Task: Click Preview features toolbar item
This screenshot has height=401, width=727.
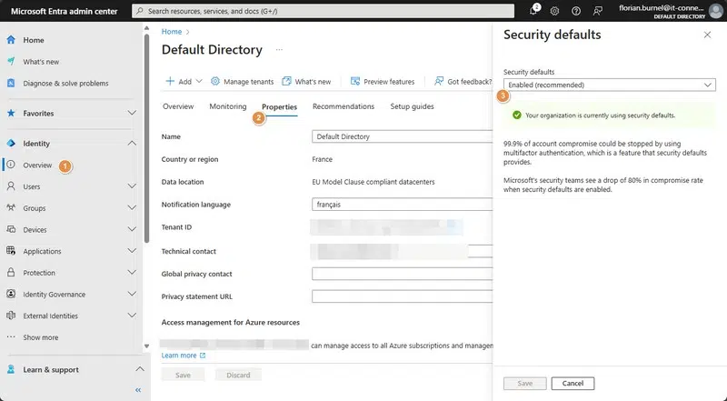Action: [x=382, y=81]
